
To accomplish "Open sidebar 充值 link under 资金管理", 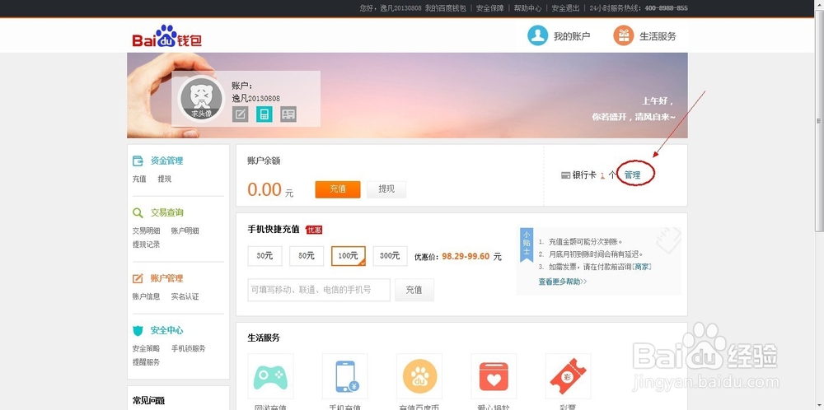I will point(139,179).
